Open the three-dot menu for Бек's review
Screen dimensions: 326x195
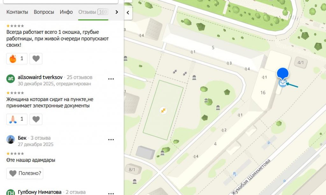click(x=111, y=140)
